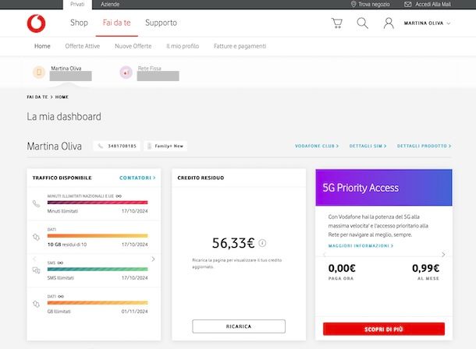
Task: Click the 5G Priority Access banner
Action: pyautogui.click(x=384, y=188)
